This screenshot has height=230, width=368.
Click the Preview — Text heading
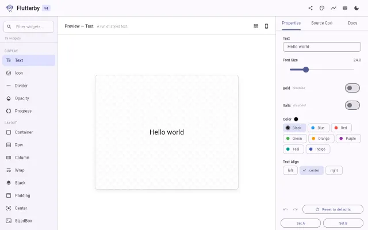point(79,26)
